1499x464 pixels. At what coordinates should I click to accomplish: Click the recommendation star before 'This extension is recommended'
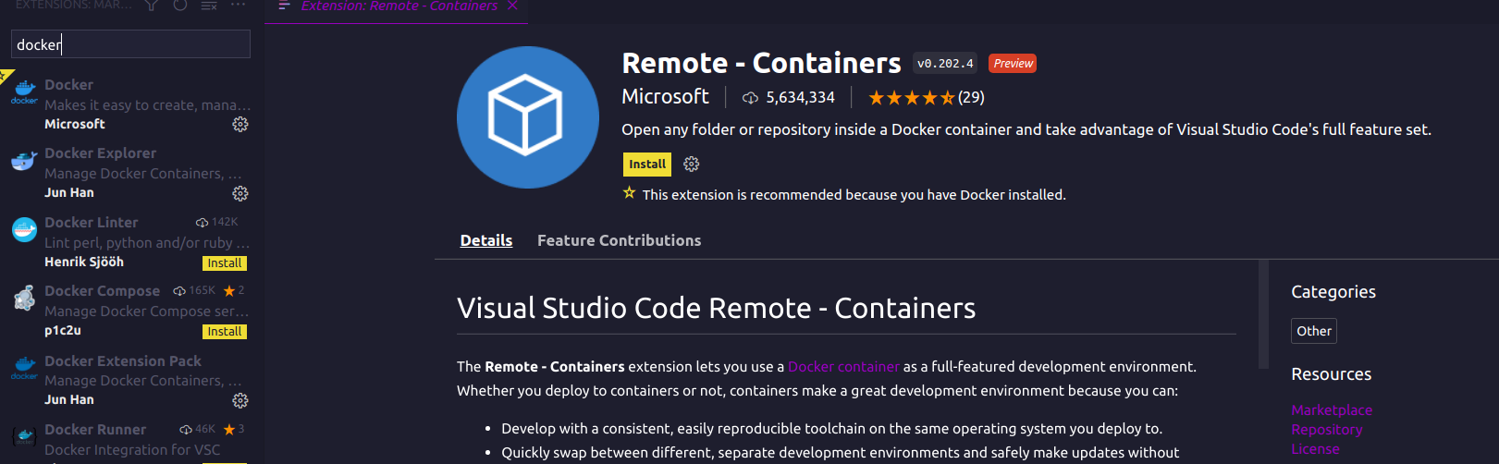[x=630, y=193]
